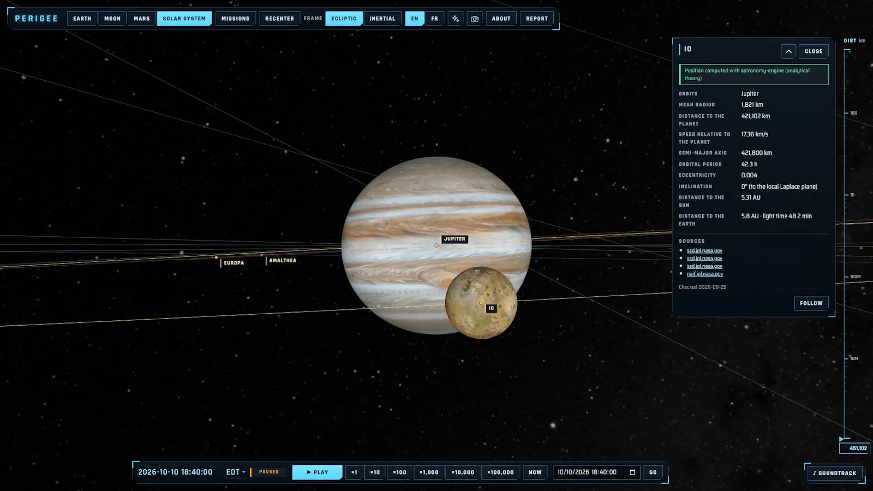Collapse the Io info panel with chevron
873x491 pixels.
(x=788, y=51)
